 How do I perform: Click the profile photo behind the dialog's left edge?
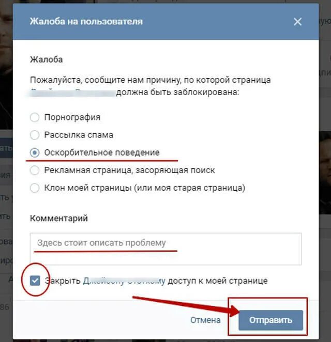click(6, 66)
